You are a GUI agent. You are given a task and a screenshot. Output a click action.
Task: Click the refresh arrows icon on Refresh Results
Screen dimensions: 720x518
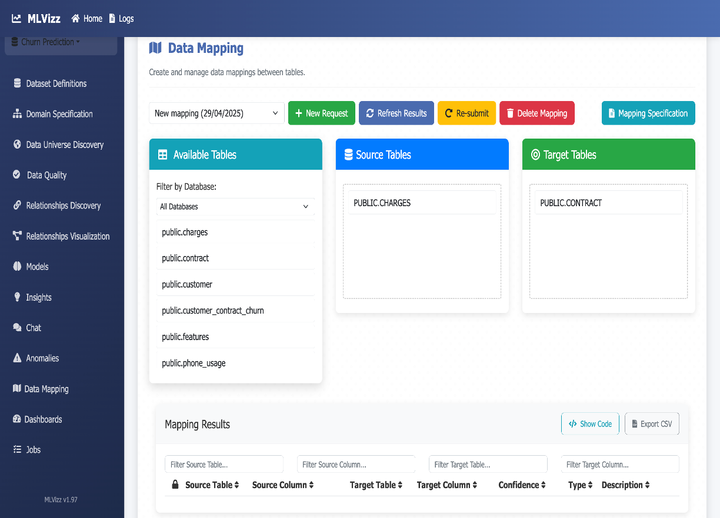tap(370, 113)
